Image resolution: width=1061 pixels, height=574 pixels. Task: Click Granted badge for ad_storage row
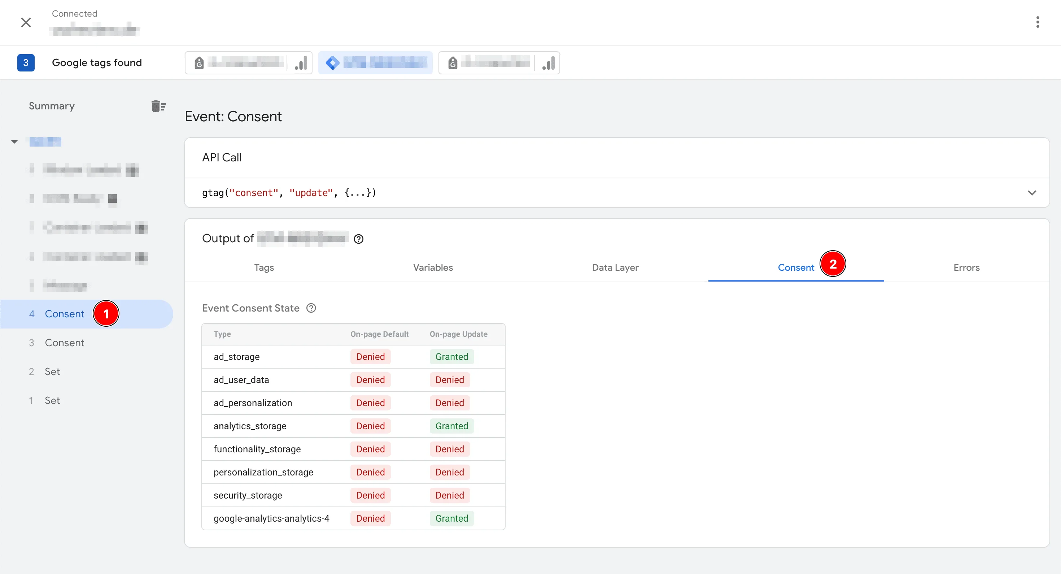point(451,357)
